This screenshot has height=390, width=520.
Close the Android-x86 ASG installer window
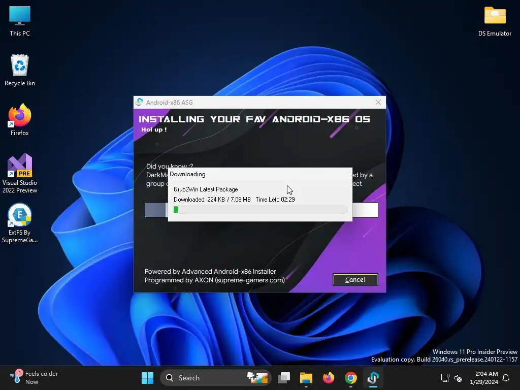(378, 102)
